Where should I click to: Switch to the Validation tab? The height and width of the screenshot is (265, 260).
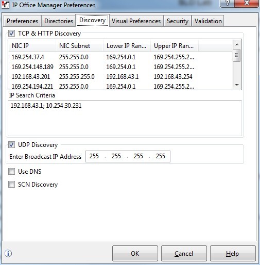(208, 21)
